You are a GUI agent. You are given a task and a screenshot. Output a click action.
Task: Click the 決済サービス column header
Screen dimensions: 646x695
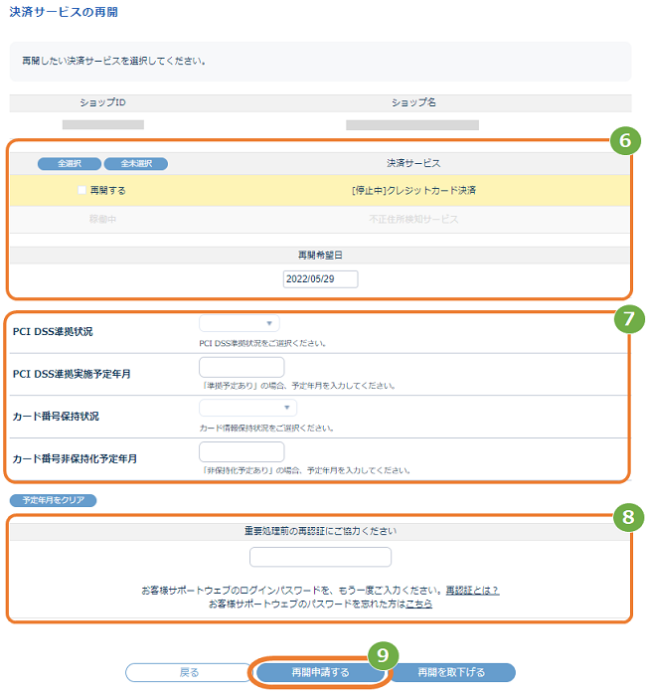click(413, 163)
